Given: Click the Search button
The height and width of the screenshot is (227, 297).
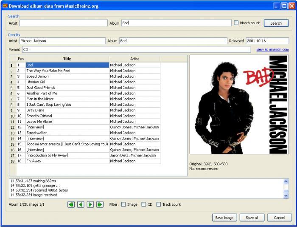Looking at the screenshot, I should click(x=276, y=23).
